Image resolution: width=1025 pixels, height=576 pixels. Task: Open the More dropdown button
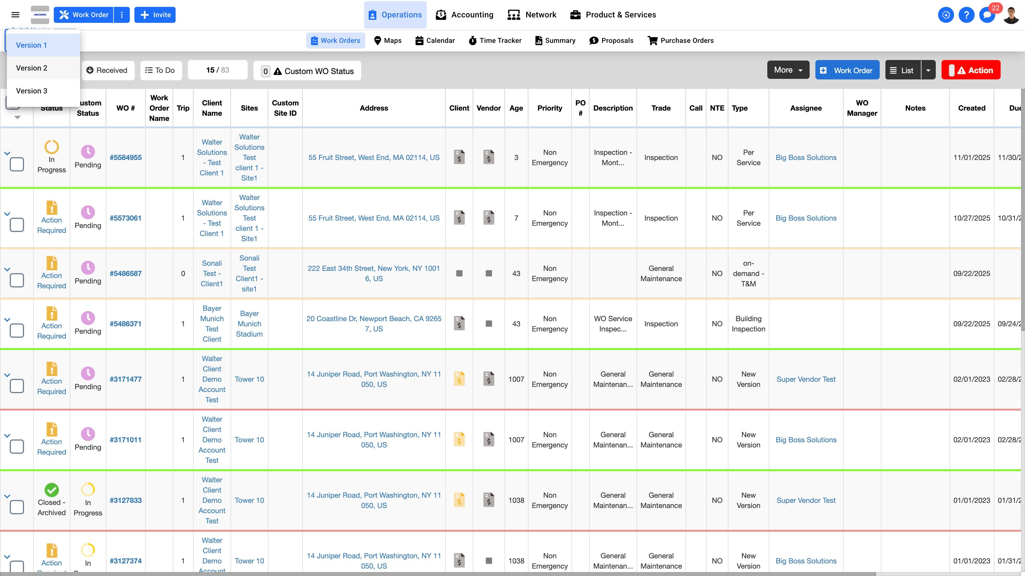tap(788, 70)
